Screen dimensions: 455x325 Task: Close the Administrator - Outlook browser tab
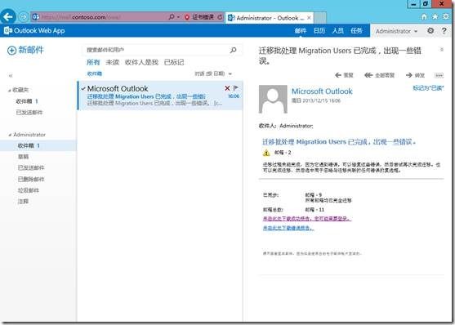coord(309,18)
